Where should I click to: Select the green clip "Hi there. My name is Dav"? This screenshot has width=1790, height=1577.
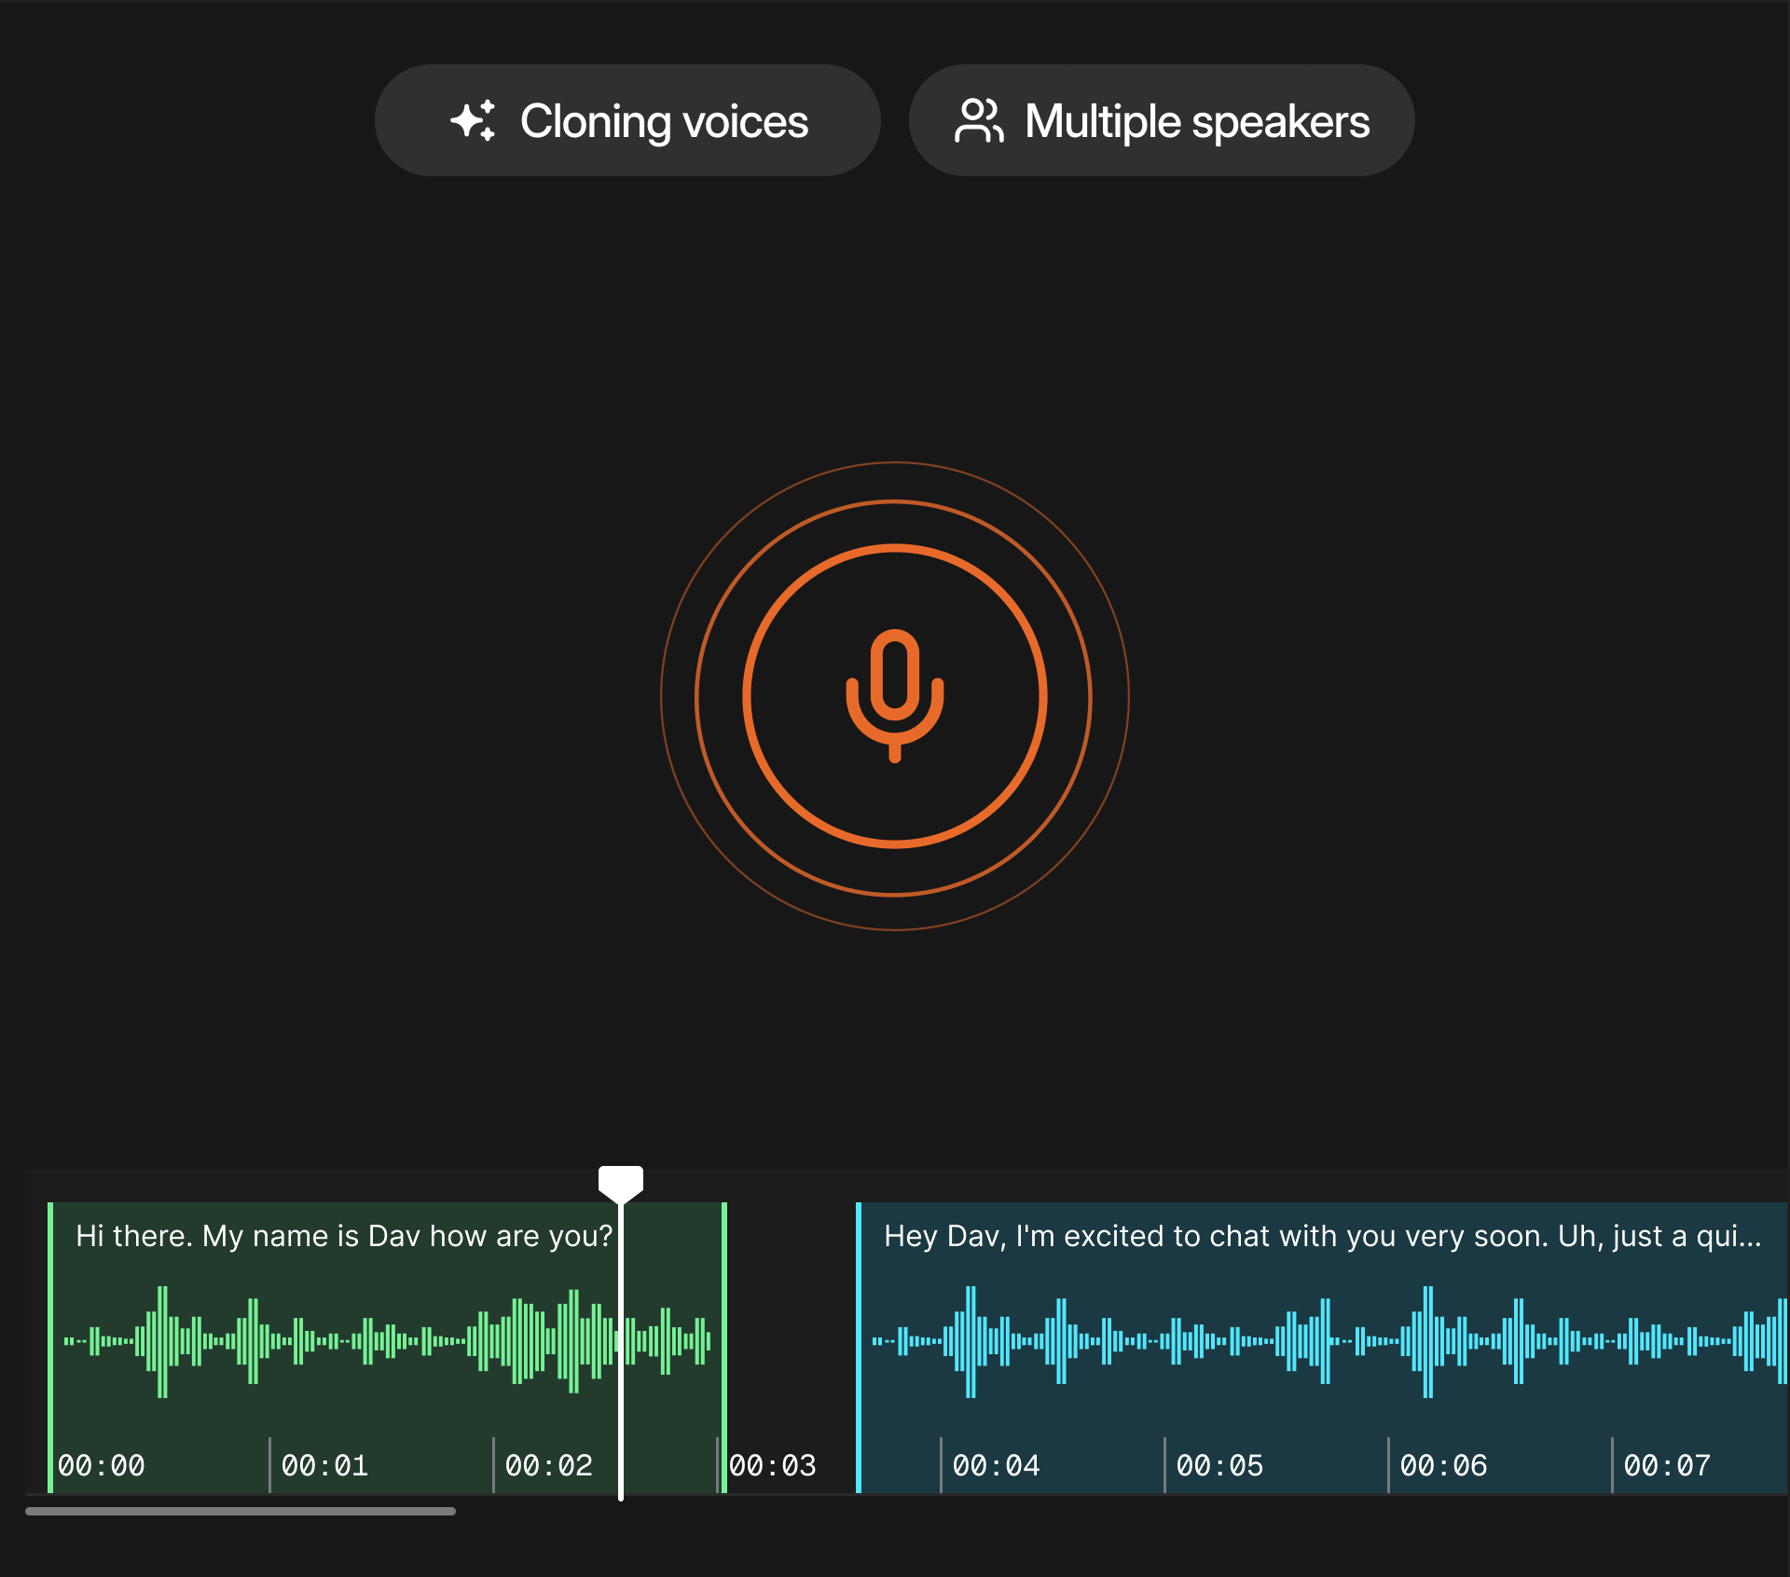pyautogui.click(x=387, y=1347)
